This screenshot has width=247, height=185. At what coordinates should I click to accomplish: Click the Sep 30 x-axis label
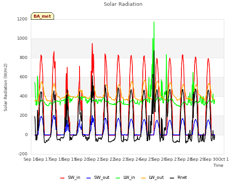point(211,159)
